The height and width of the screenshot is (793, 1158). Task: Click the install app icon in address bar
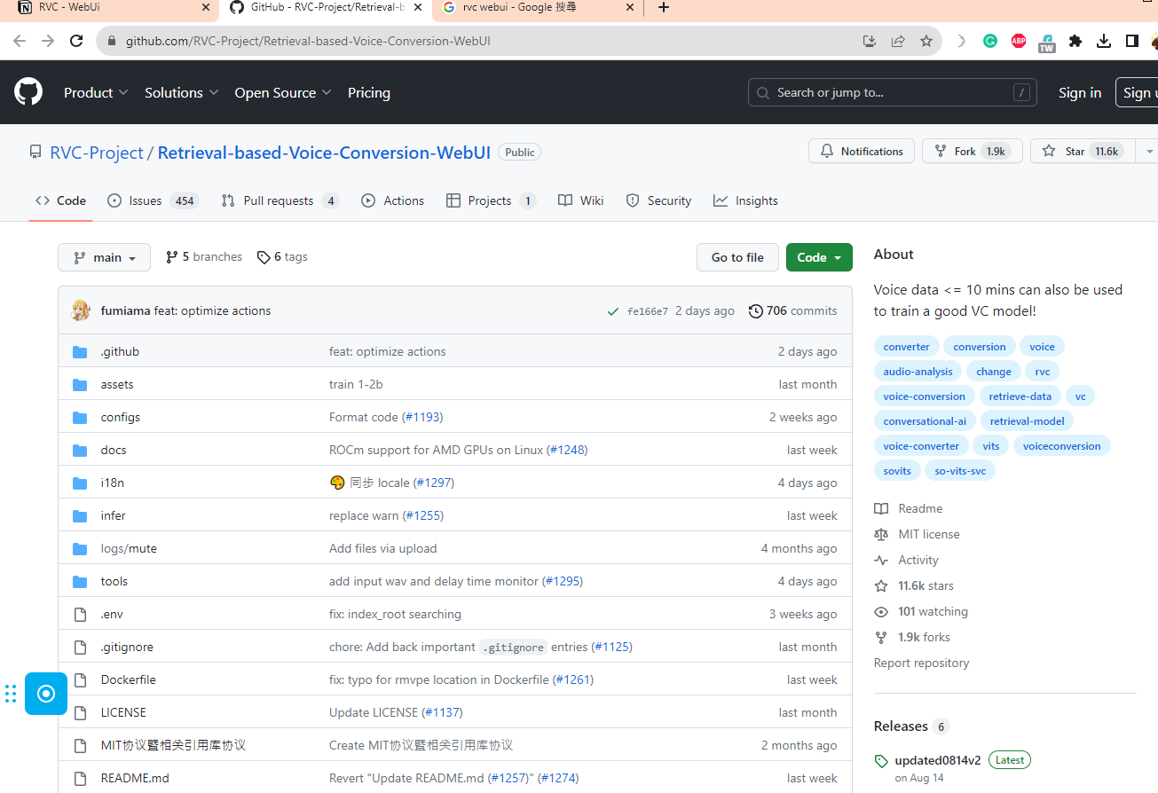(x=870, y=41)
